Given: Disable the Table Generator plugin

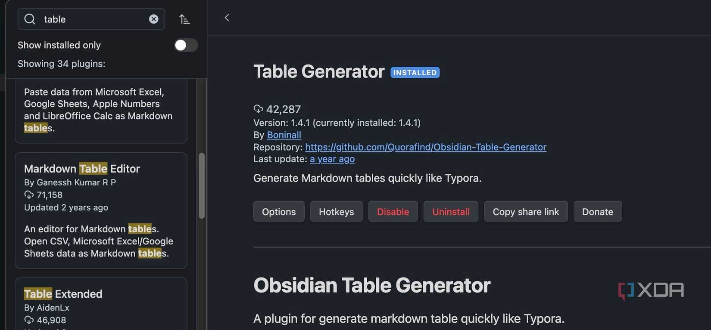Looking at the screenshot, I should pyautogui.click(x=393, y=211).
